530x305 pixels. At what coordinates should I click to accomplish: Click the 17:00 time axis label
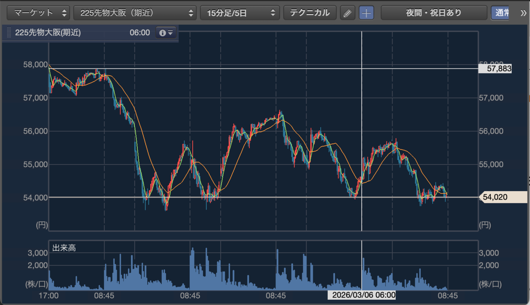pyautogui.click(x=49, y=295)
